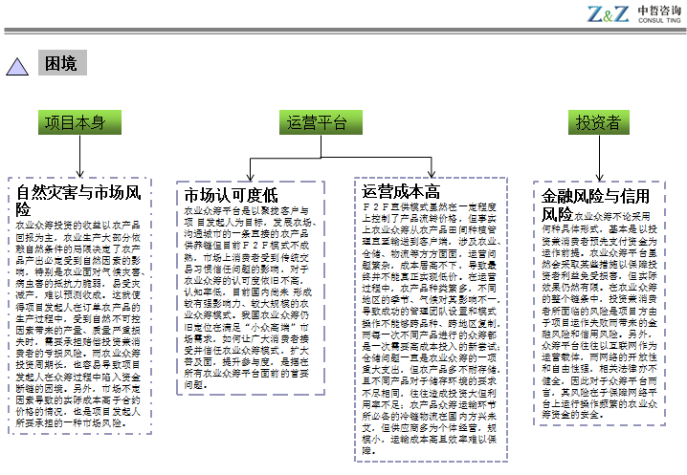The width and height of the screenshot is (687, 475).
Task: Click the body text under 自然灾害与市场风险
Action: [x=78, y=325]
